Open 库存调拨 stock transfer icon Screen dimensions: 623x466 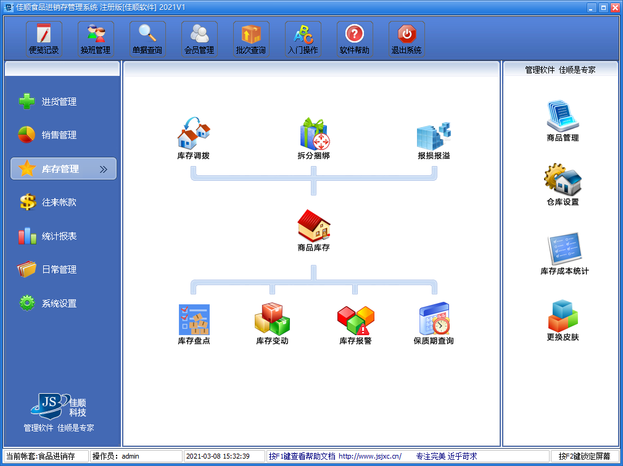[x=194, y=138]
